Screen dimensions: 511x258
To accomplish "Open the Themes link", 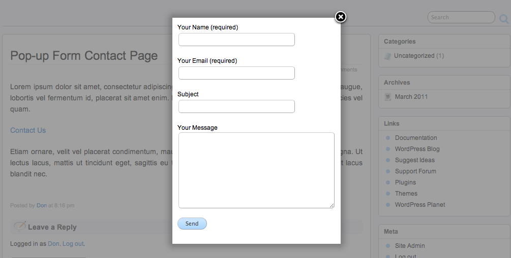I will (406, 193).
